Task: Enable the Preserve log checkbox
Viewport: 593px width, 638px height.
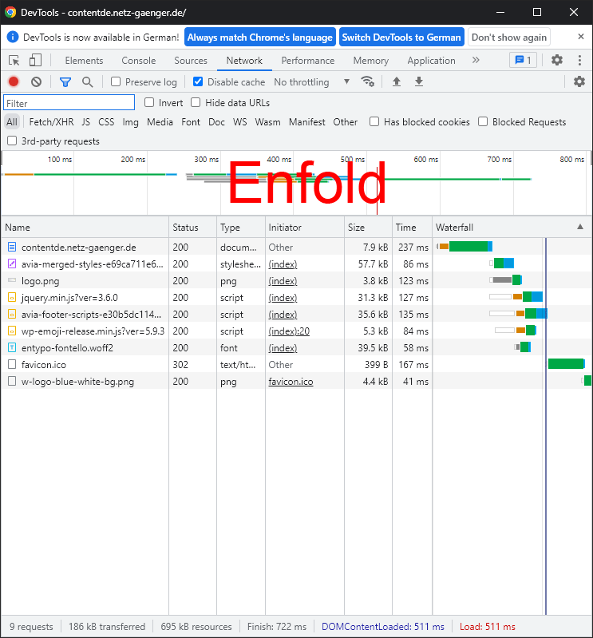Action: tap(116, 81)
